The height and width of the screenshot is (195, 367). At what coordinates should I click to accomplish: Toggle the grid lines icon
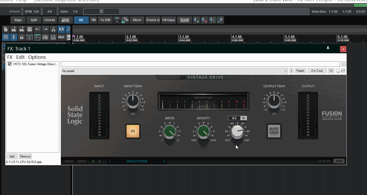tap(6, 37)
